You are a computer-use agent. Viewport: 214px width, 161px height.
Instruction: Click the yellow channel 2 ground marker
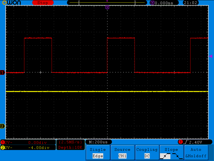coord(2,126)
